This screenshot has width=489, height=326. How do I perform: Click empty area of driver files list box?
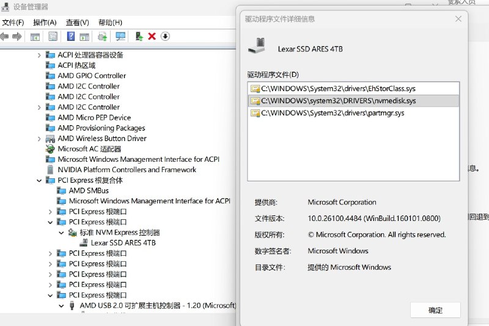click(x=353, y=150)
